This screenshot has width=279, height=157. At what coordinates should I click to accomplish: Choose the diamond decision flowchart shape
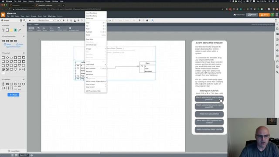pos(7,58)
